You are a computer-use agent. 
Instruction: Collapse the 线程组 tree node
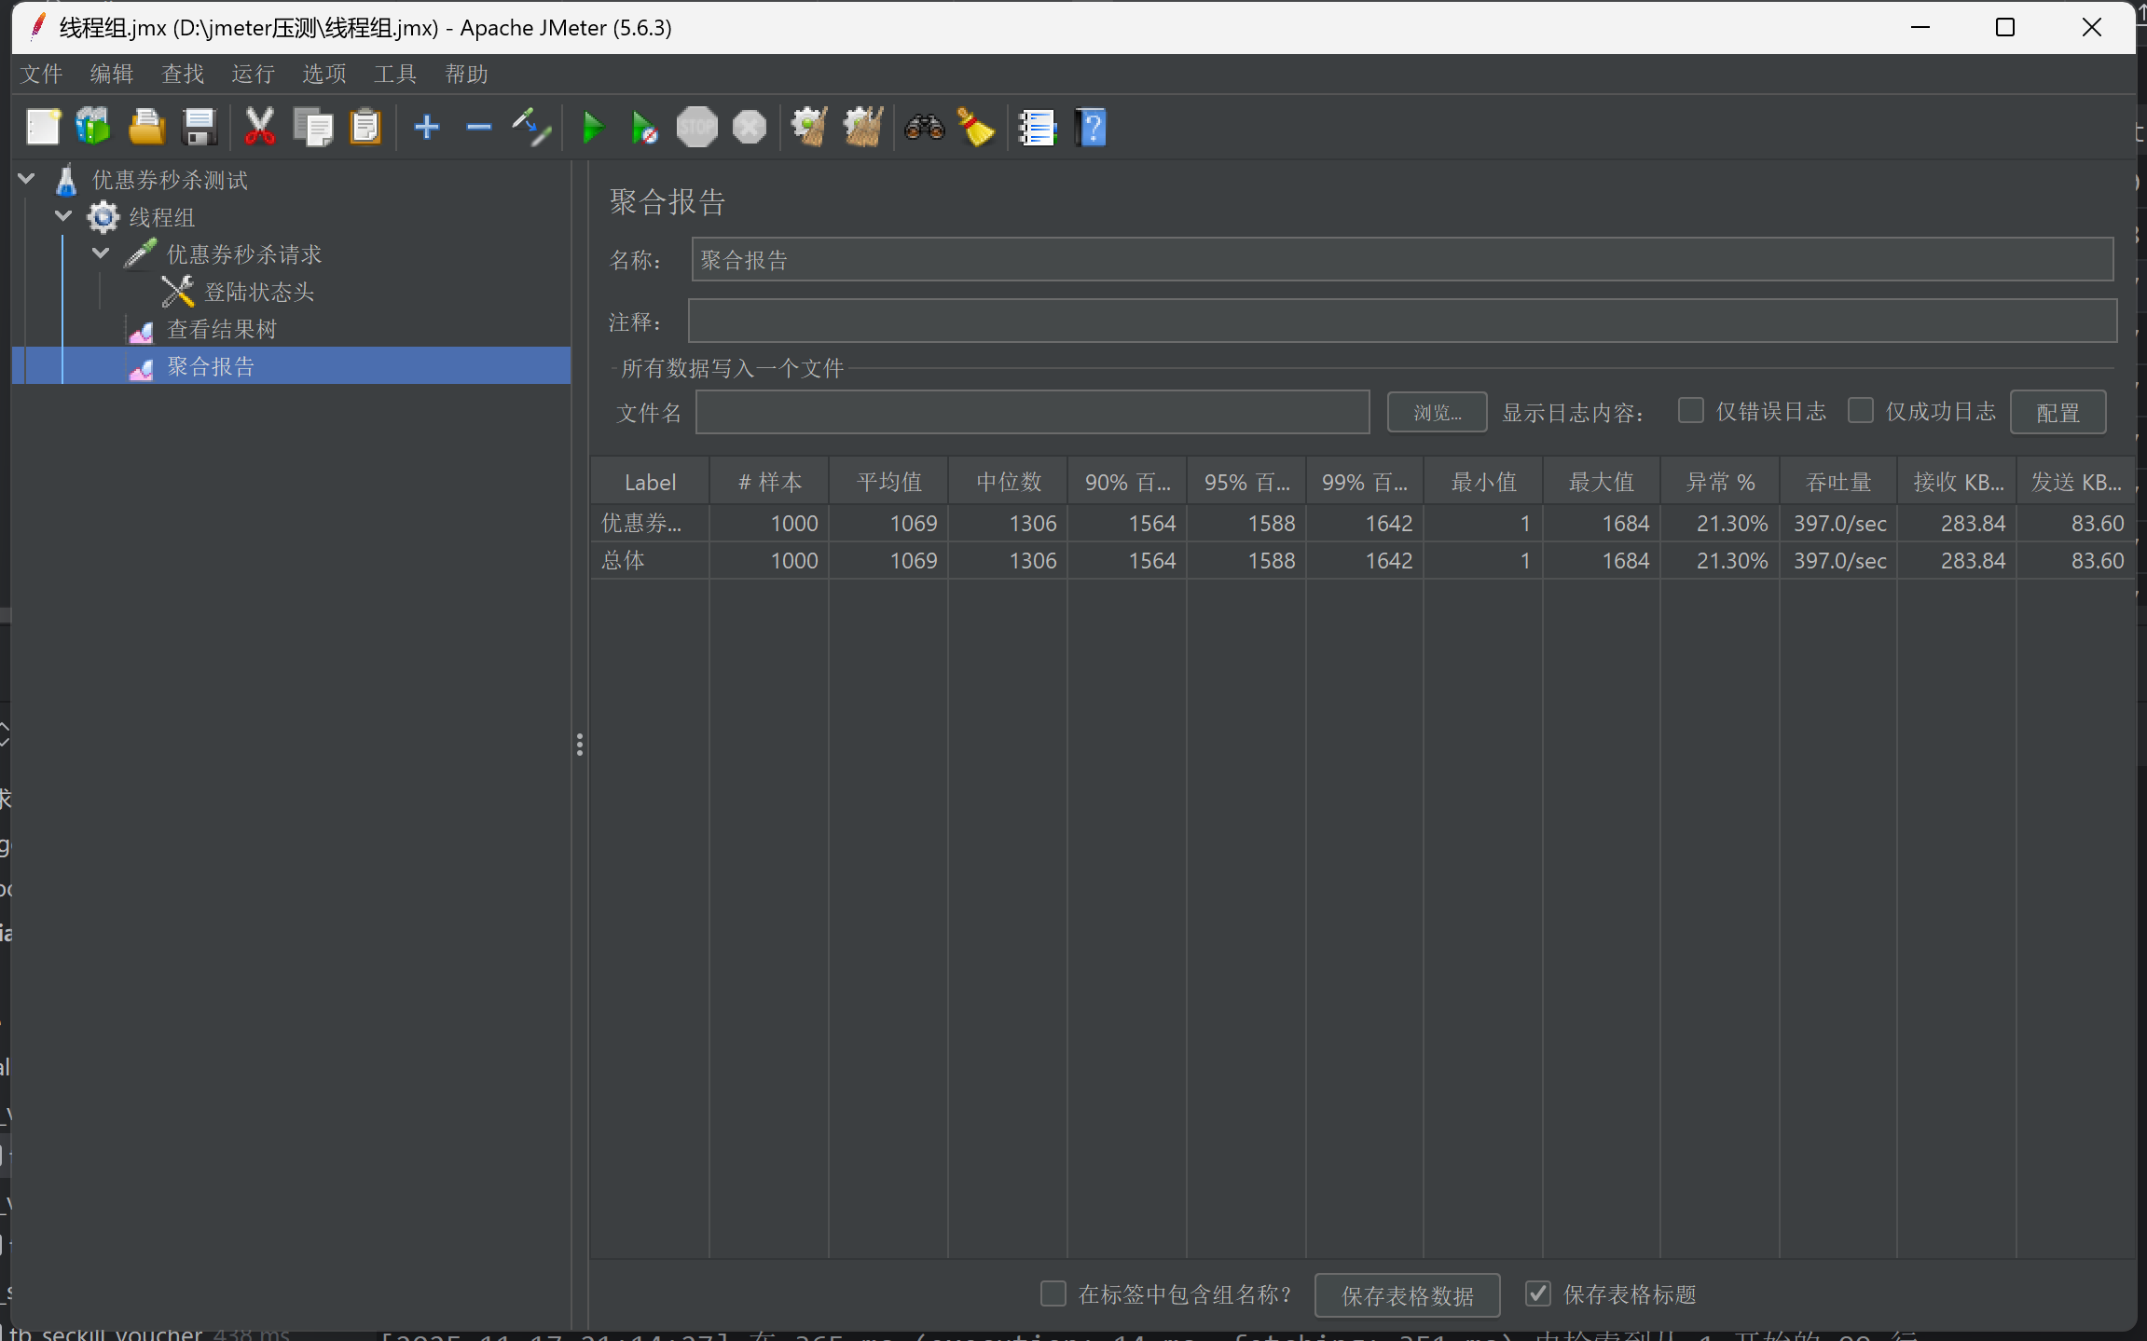[x=63, y=216]
